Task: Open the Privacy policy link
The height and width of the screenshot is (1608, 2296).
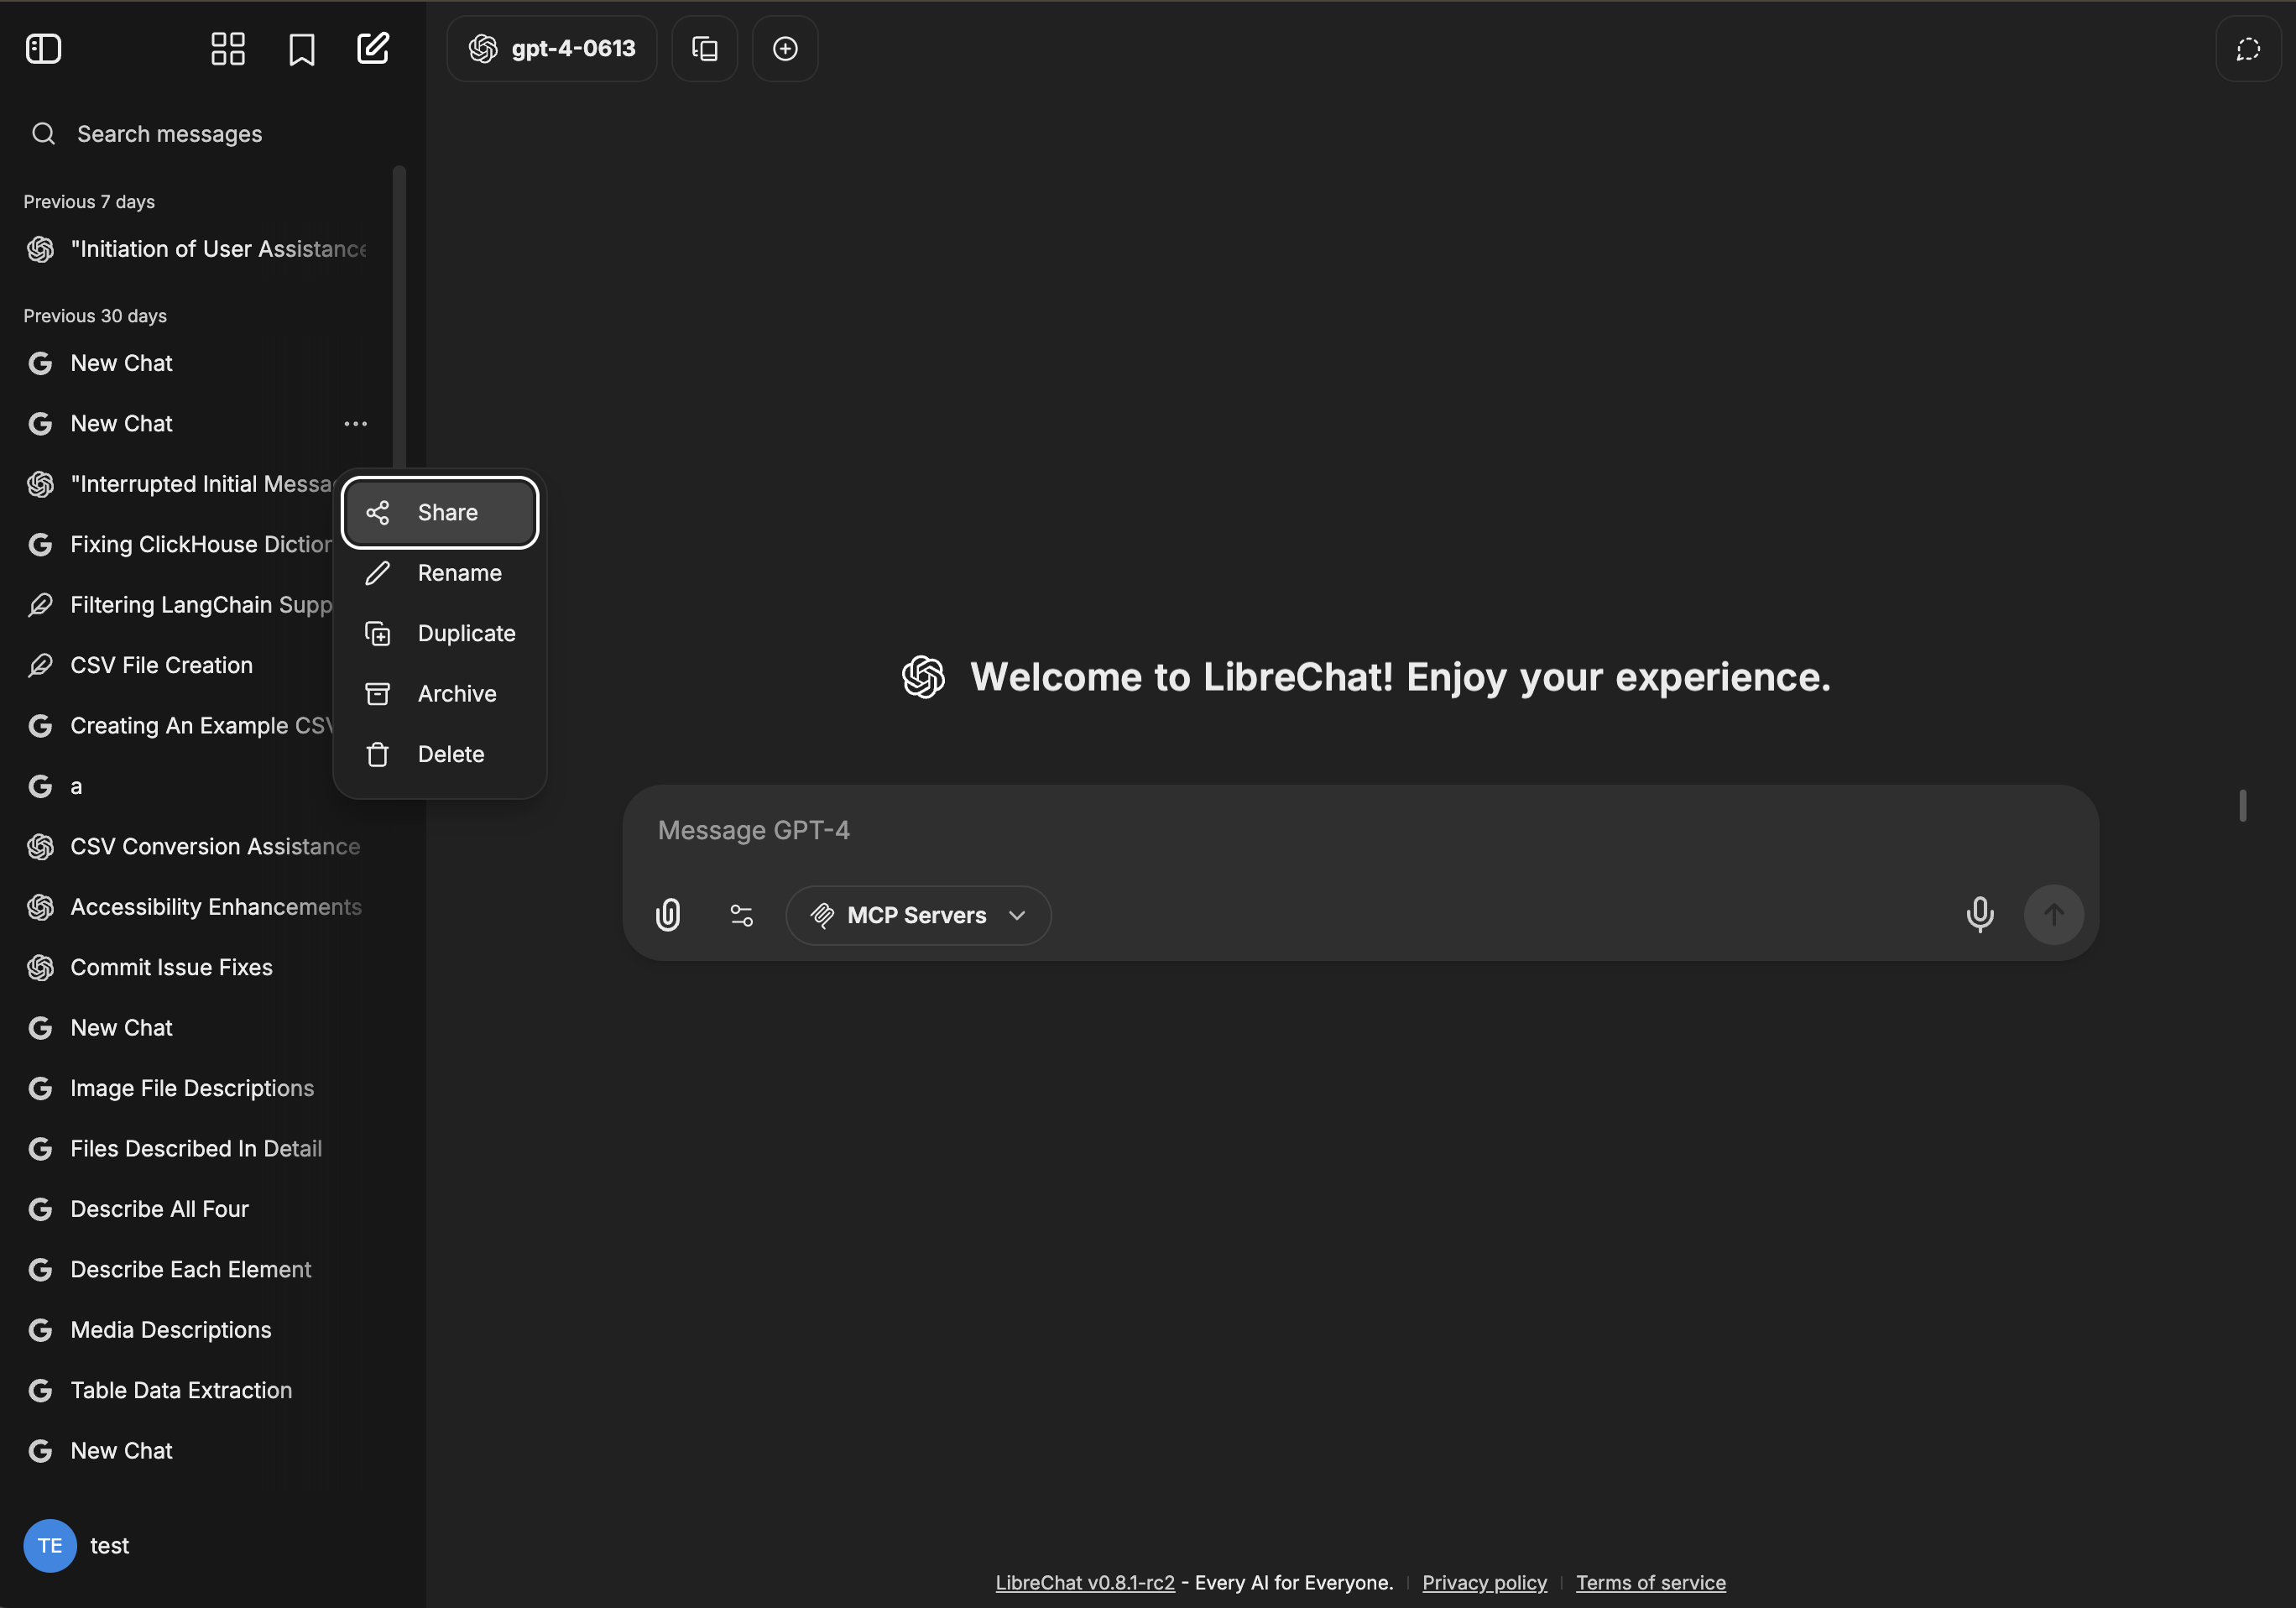Action: point(1483,1582)
